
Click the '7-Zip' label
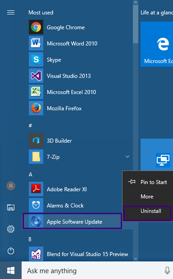[53, 157]
